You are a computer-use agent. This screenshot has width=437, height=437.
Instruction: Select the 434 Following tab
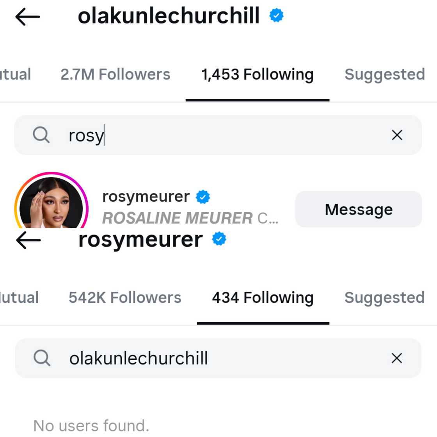pyautogui.click(x=263, y=298)
